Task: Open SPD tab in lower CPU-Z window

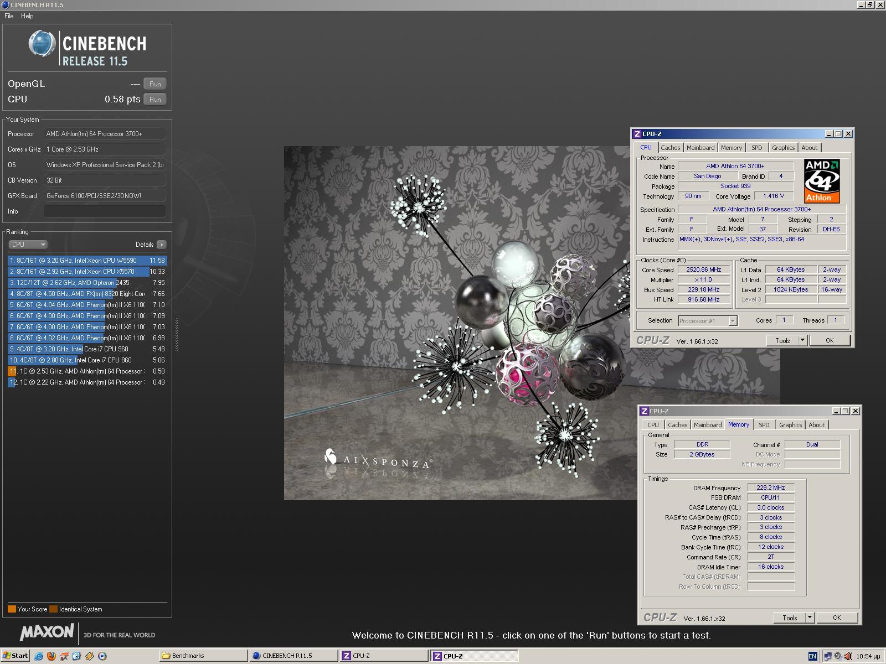Action: (764, 425)
